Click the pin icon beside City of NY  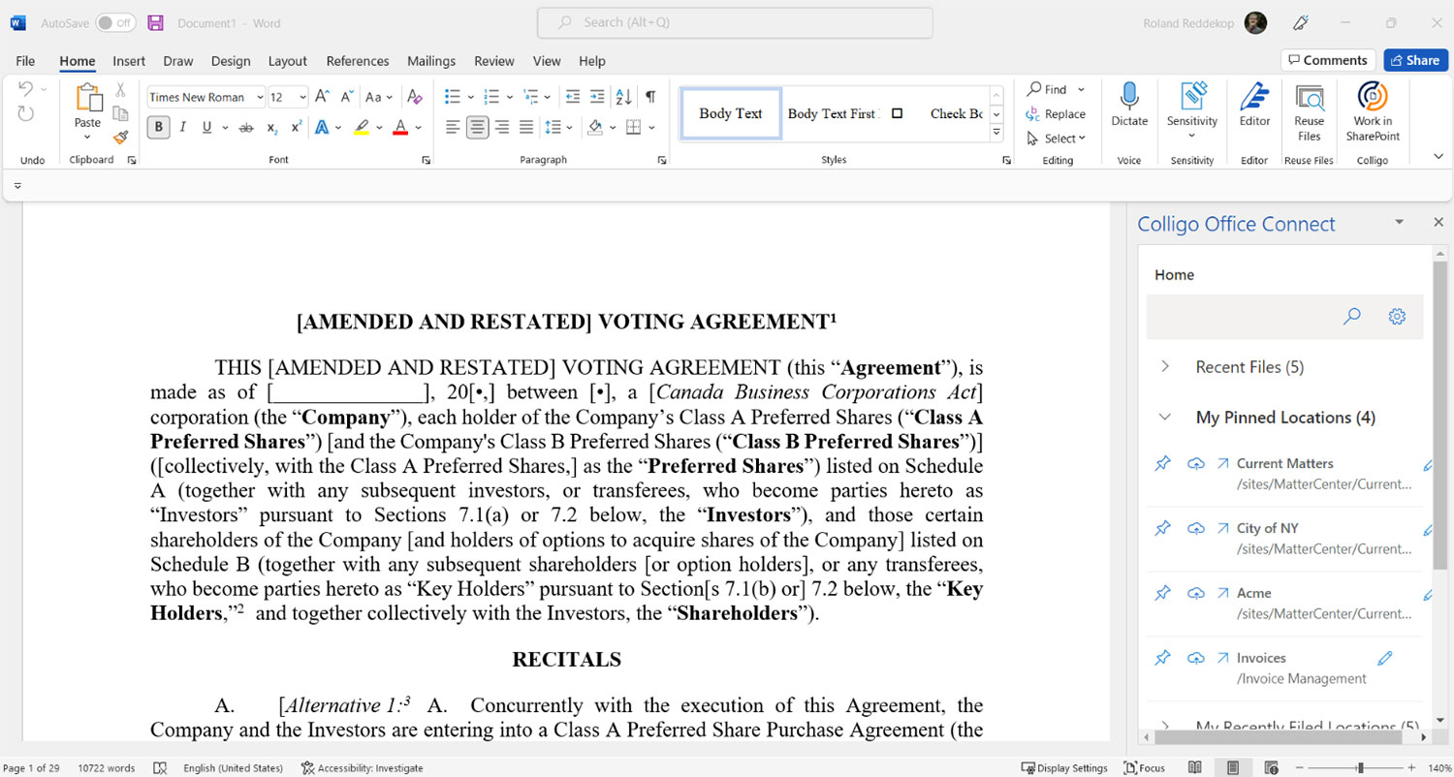tap(1162, 528)
